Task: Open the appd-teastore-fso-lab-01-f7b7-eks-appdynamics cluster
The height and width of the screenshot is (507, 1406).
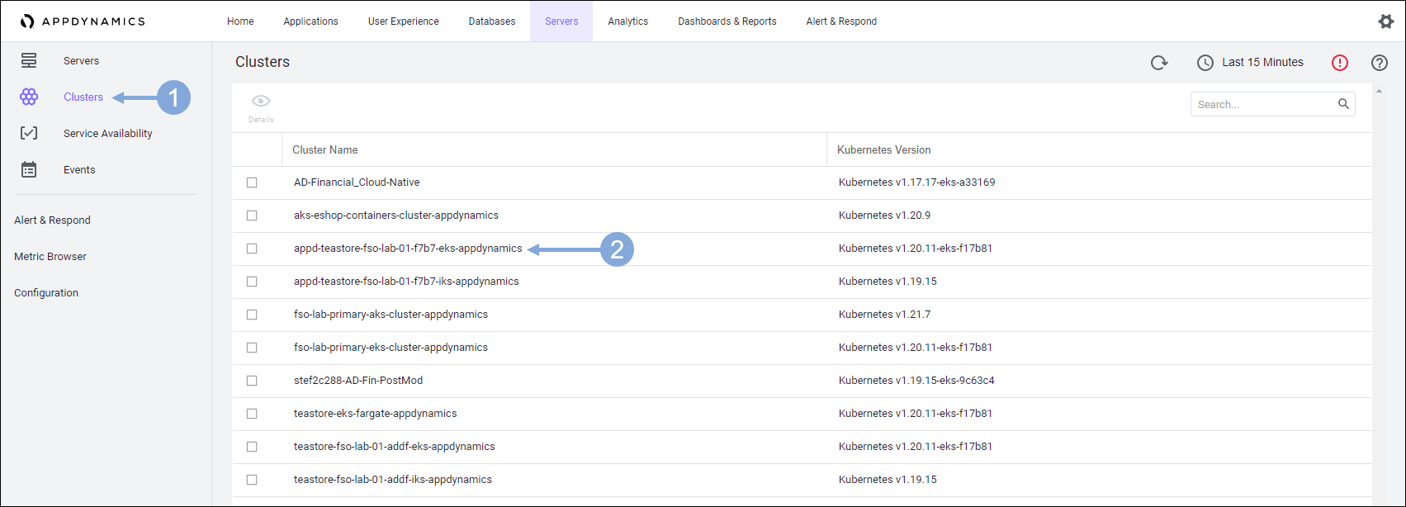Action: pos(408,249)
